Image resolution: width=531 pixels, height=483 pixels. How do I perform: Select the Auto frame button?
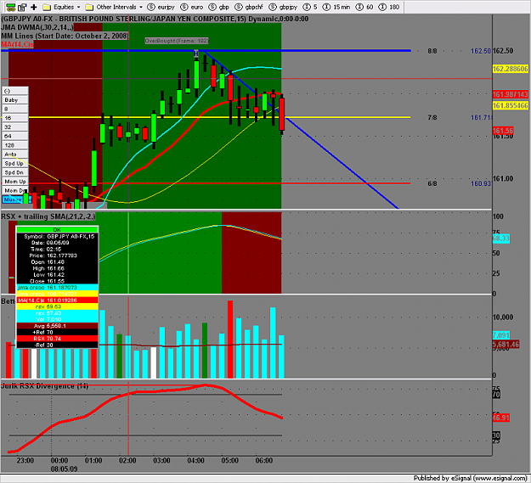pyautogui.click(x=15, y=154)
